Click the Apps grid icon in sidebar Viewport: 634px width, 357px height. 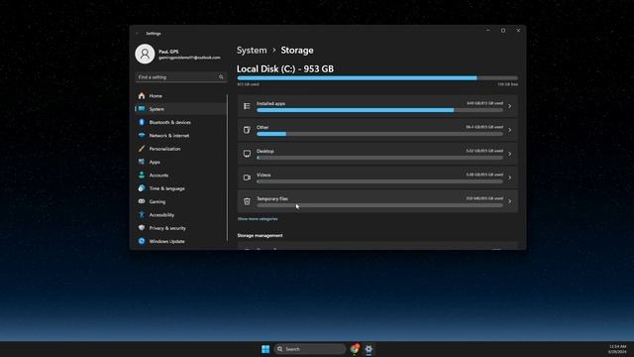142,162
